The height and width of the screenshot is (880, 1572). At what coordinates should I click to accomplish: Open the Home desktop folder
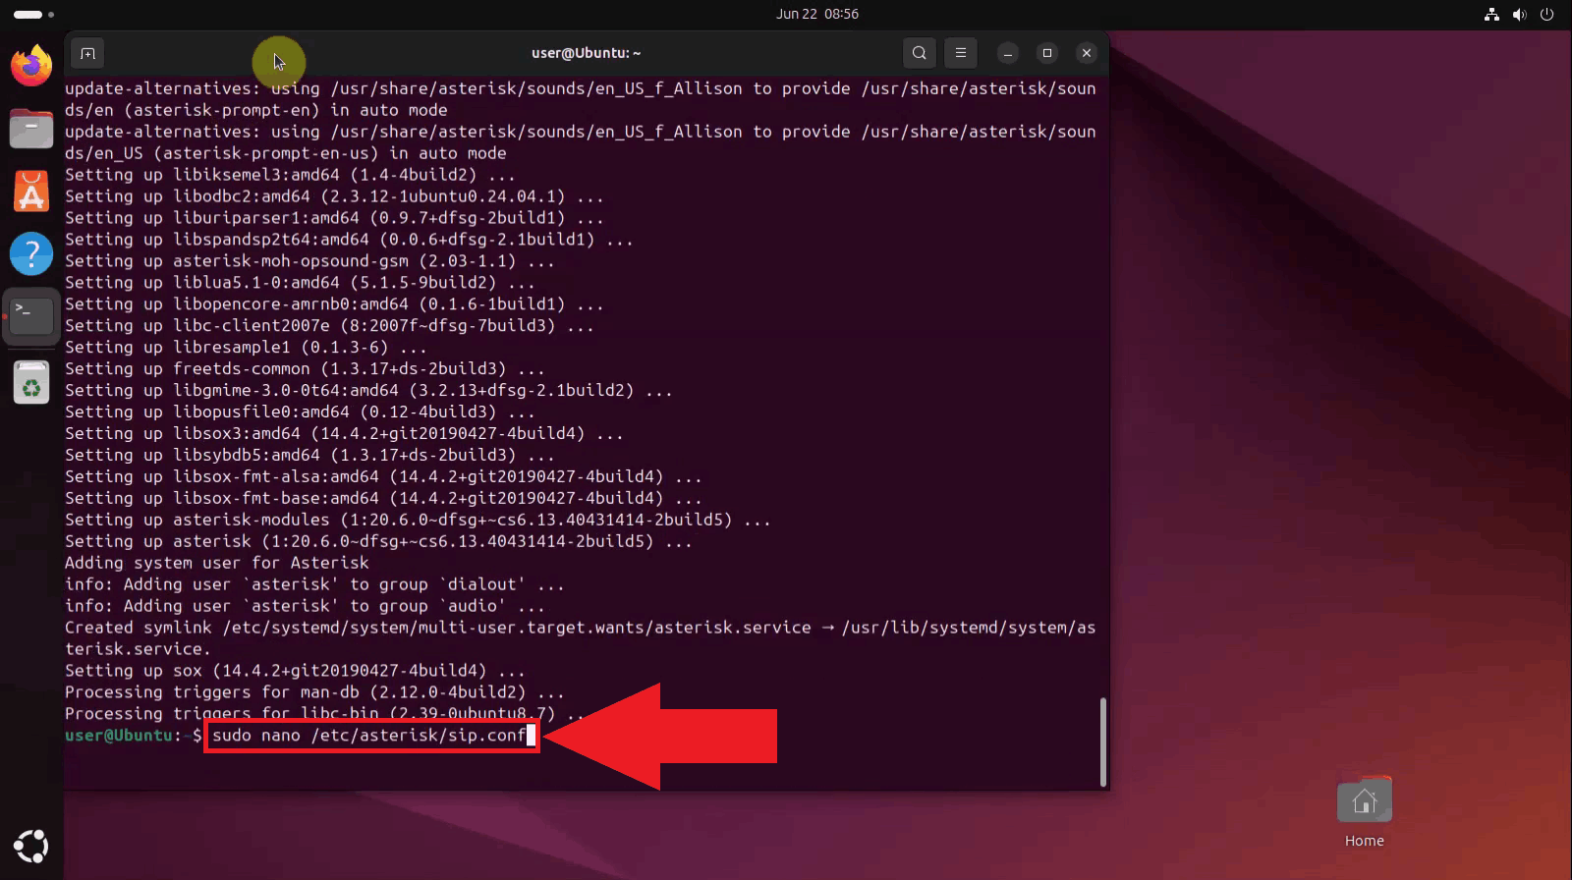(x=1364, y=813)
